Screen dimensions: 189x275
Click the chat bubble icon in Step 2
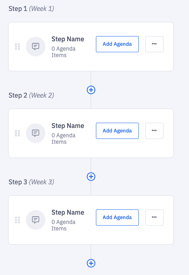tap(36, 133)
